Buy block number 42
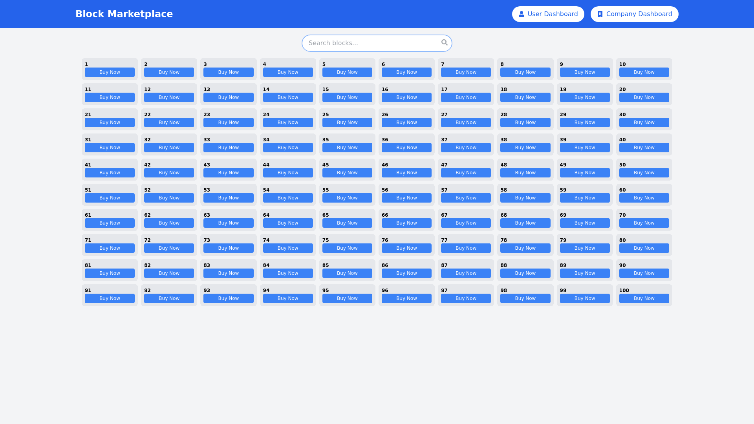Image resolution: width=754 pixels, height=424 pixels. pos(169,173)
